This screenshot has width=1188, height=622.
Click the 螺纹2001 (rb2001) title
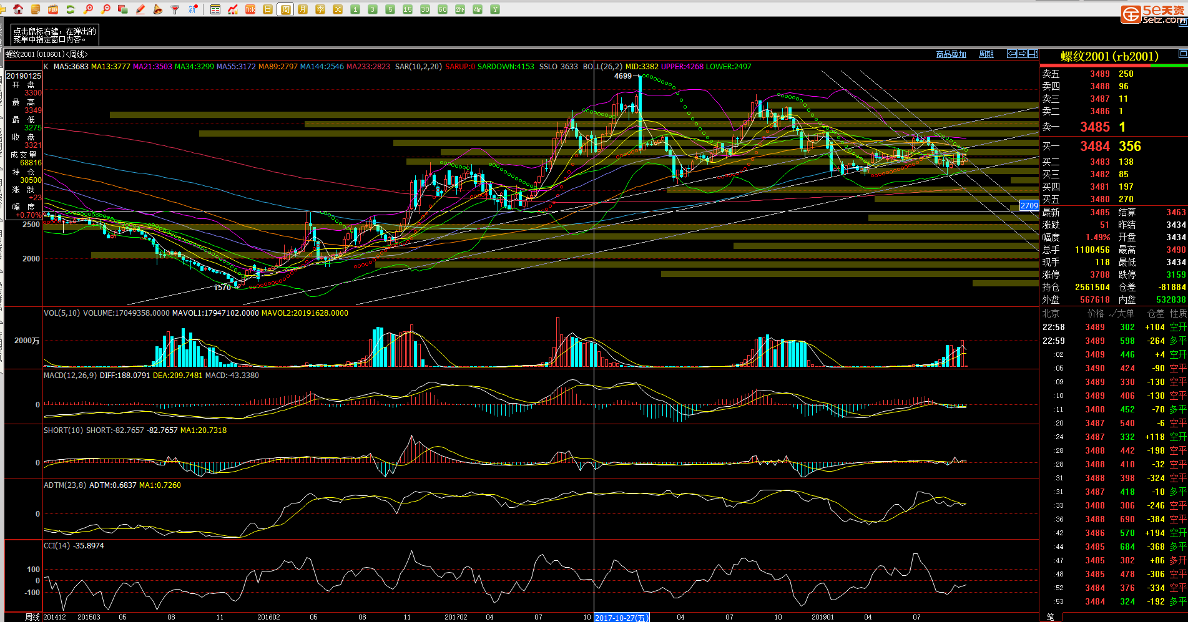point(1109,57)
